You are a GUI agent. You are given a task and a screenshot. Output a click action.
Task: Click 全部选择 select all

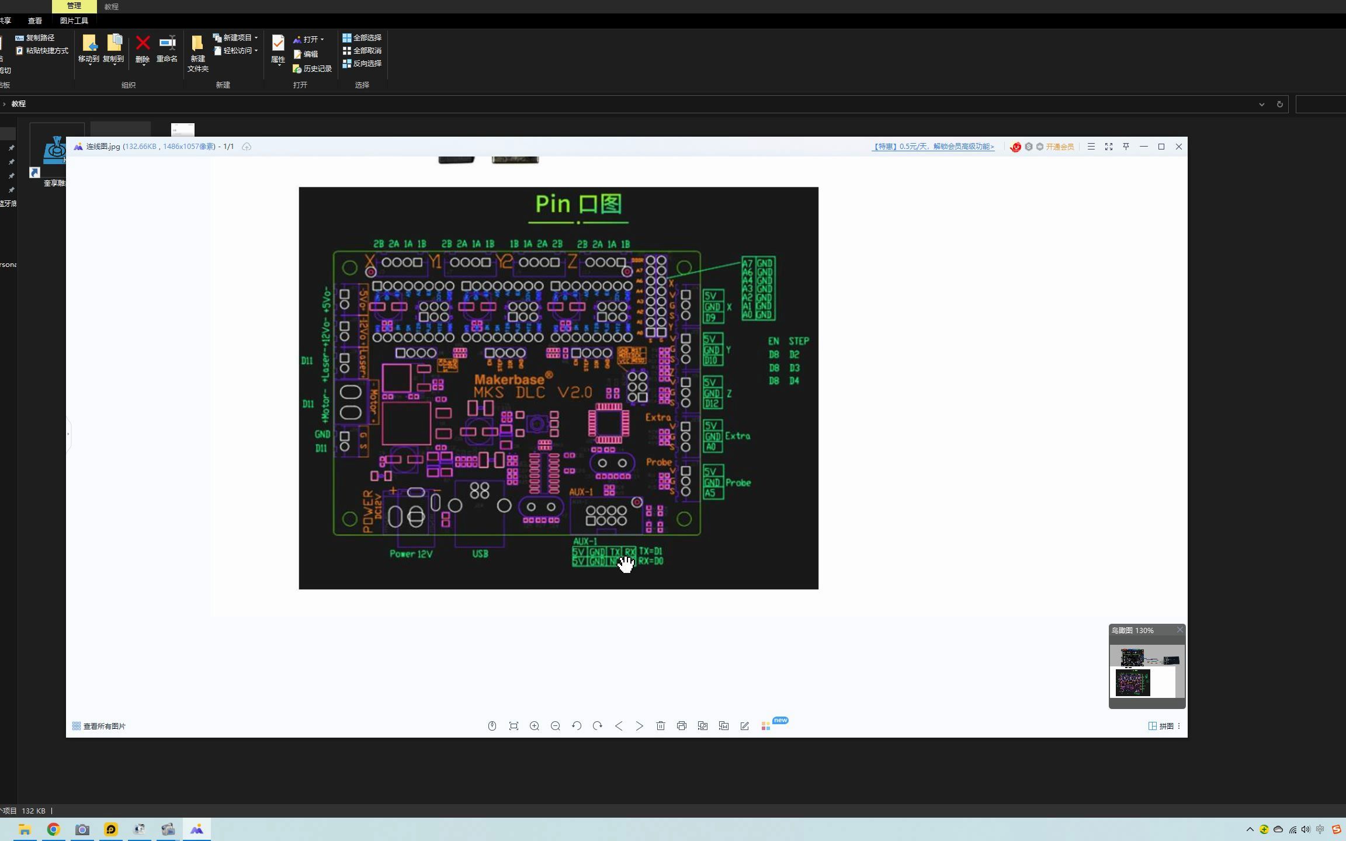click(x=362, y=37)
